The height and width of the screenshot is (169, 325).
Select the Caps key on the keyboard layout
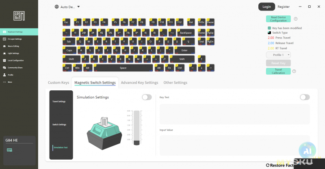(x=69, y=50)
